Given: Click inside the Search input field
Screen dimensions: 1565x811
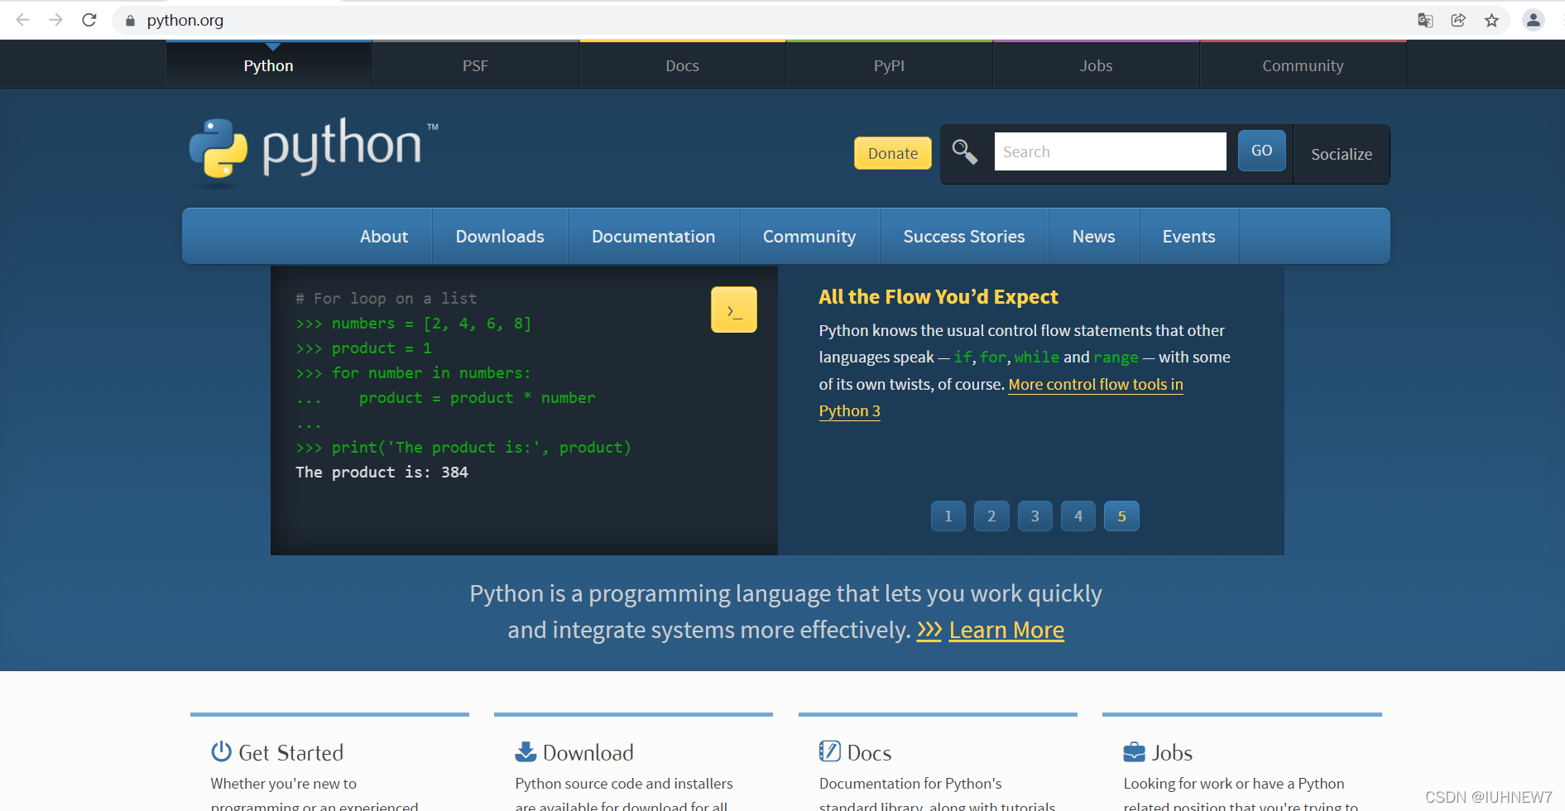Looking at the screenshot, I should tap(1109, 151).
